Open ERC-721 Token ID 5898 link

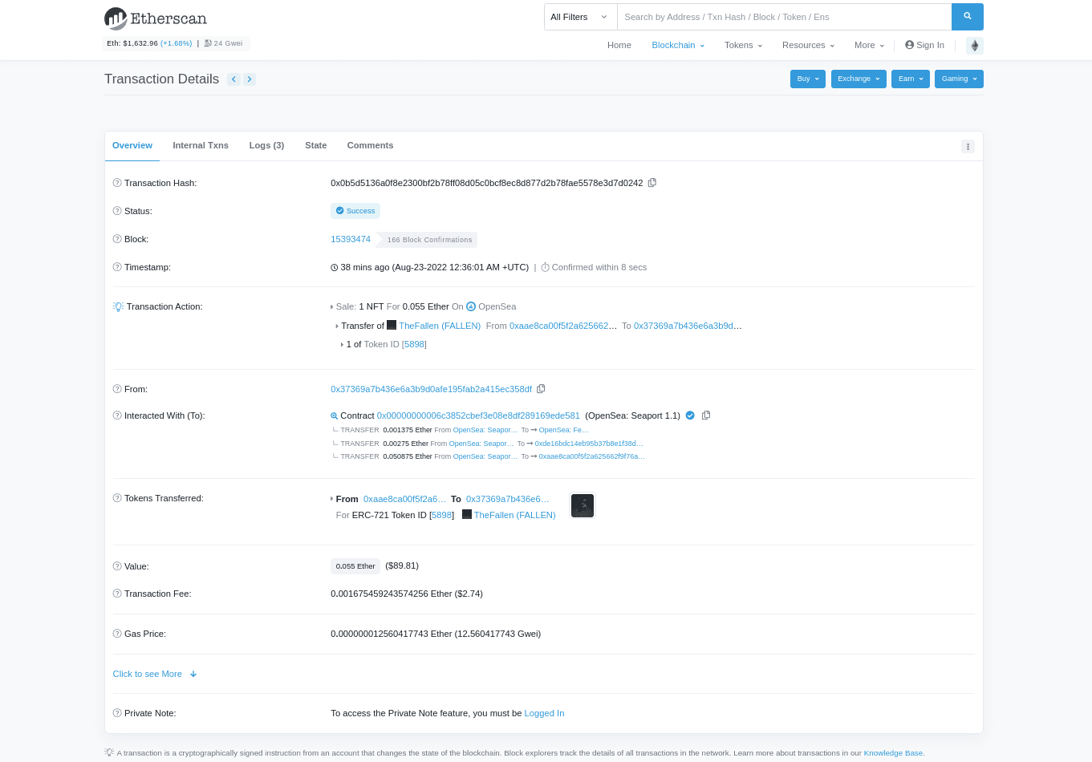click(x=442, y=515)
